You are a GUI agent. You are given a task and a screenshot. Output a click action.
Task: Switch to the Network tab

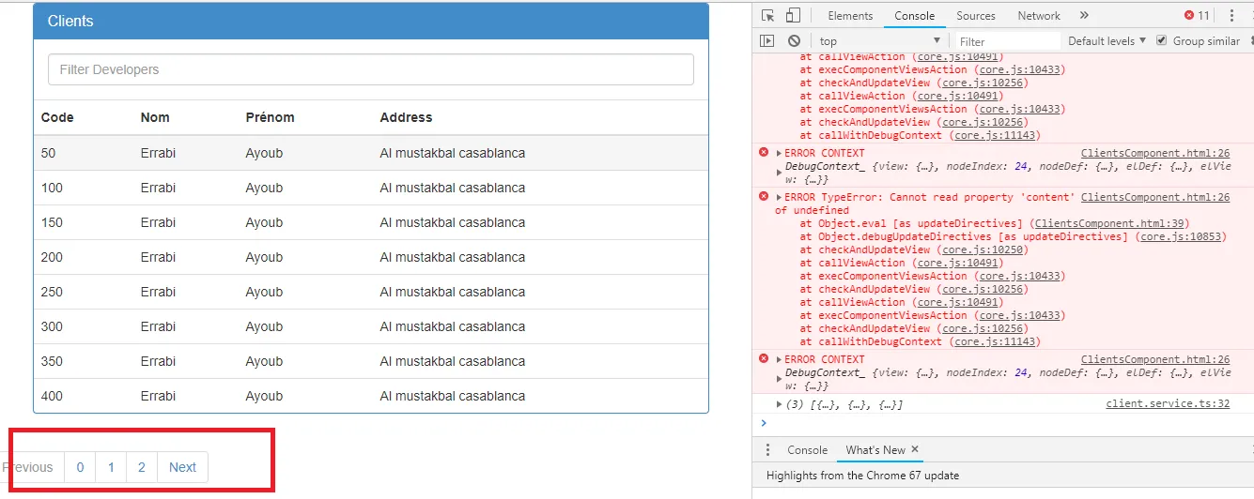click(x=1038, y=16)
